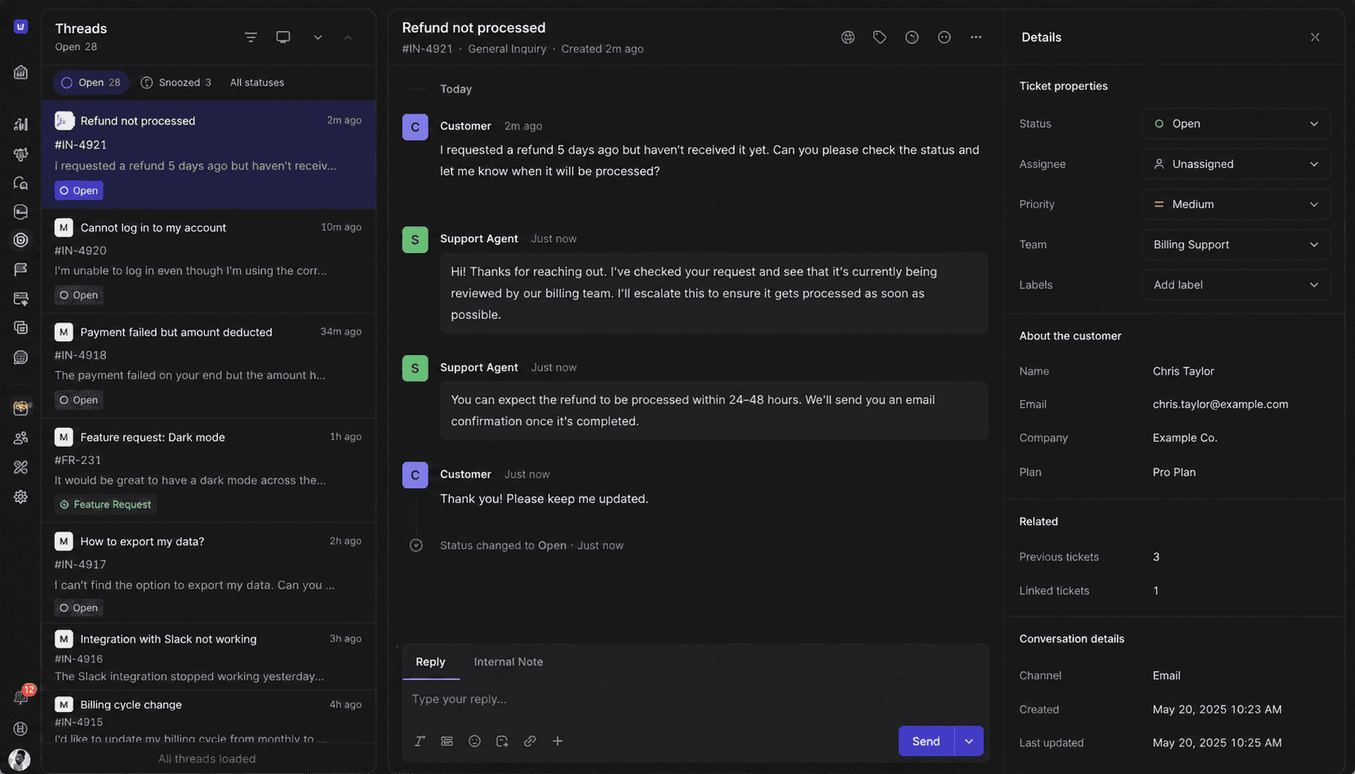1355x774 pixels.
Task: Open the Feature request: Dark mode thread
Action: click(208, 470)
